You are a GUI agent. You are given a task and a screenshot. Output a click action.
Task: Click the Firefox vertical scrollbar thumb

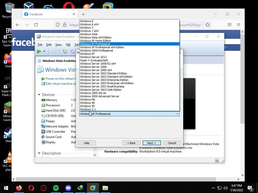click(242, 79)
